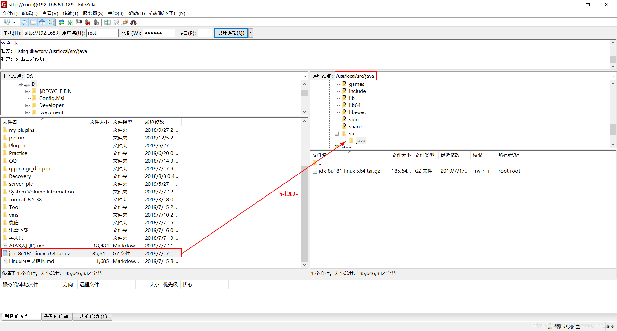Toggle synchronized browsing

point(125,22)
